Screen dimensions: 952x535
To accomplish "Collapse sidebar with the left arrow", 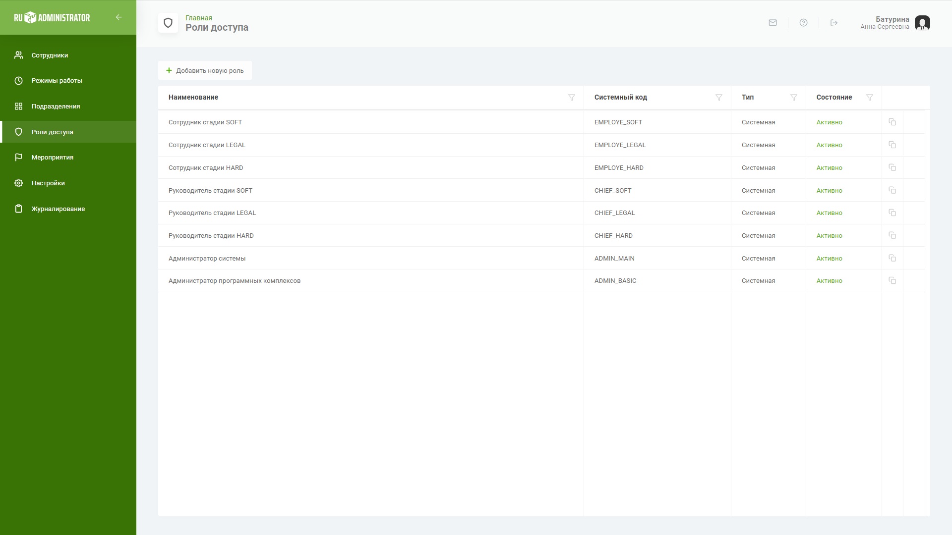I will (119, 17).
